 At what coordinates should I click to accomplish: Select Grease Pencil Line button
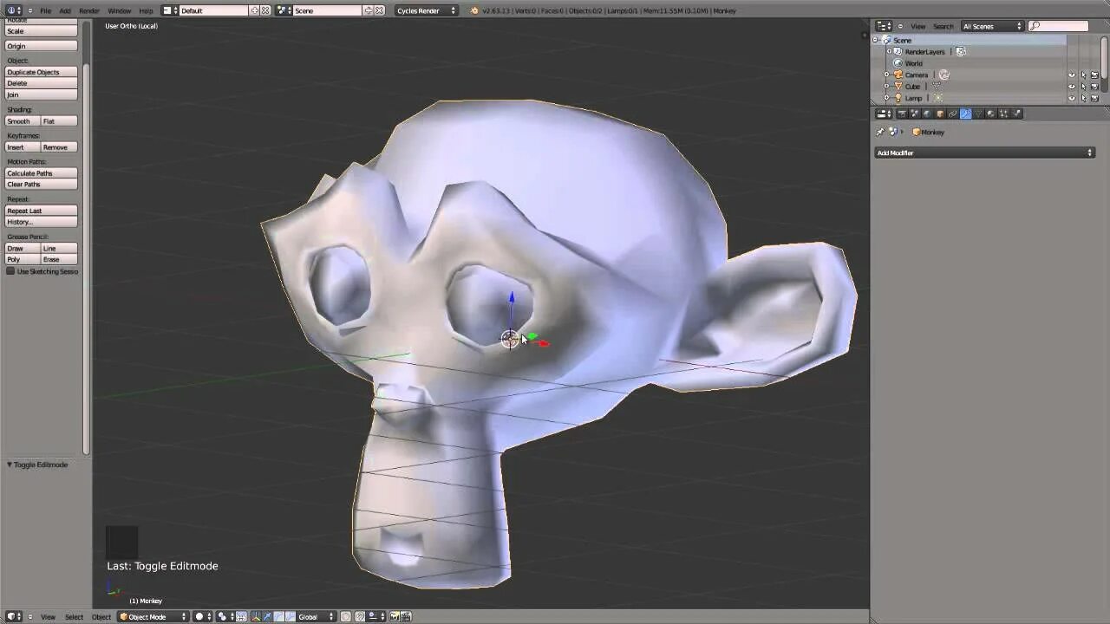[x=60, y=249]
